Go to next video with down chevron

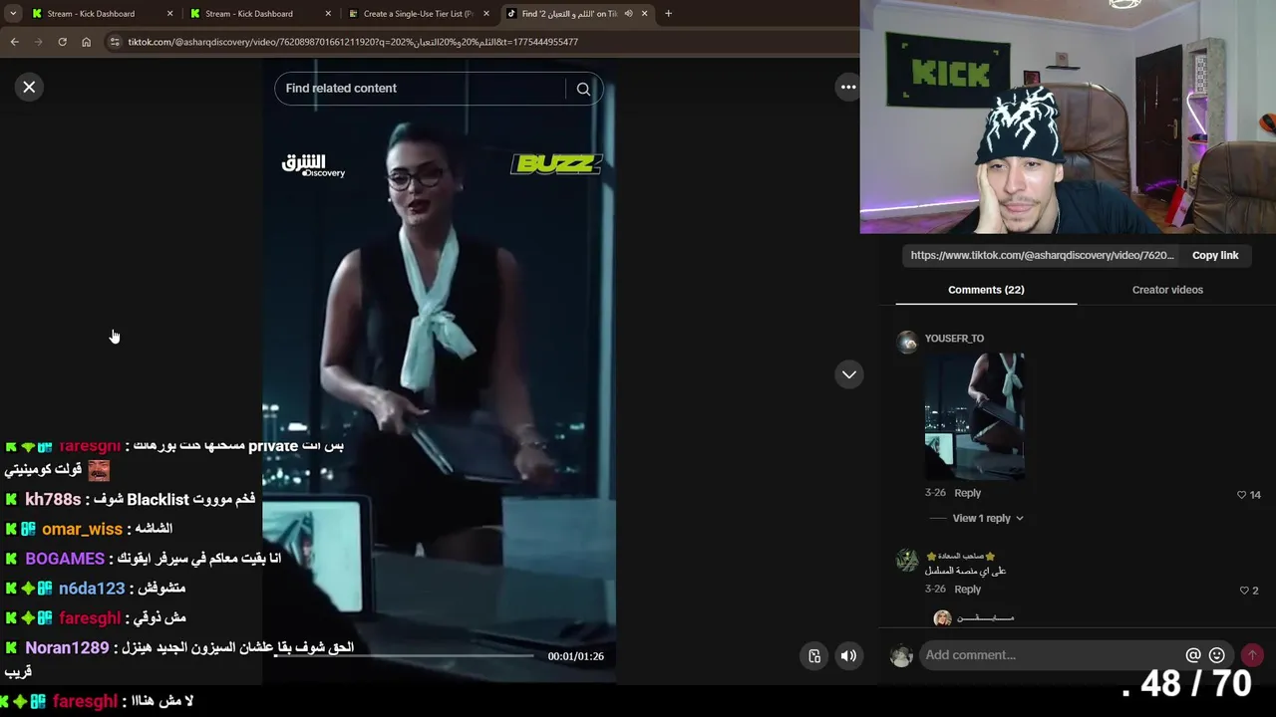[848, 374]
